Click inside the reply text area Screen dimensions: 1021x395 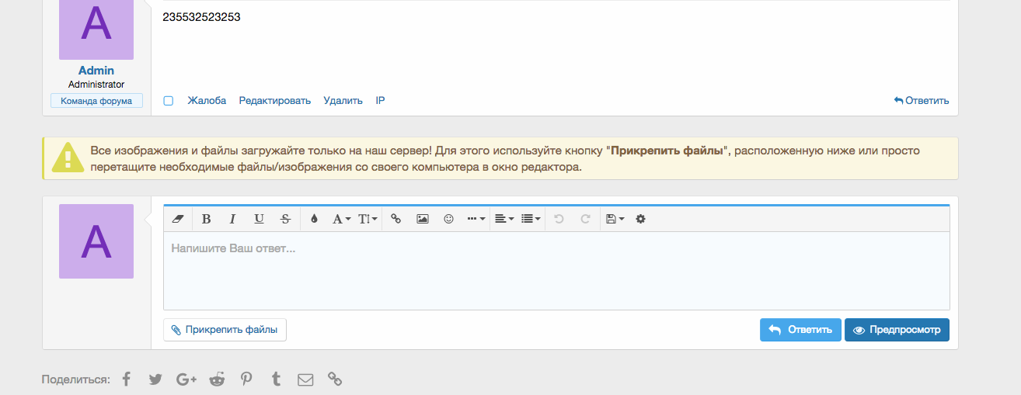click(x=556, y=272)
